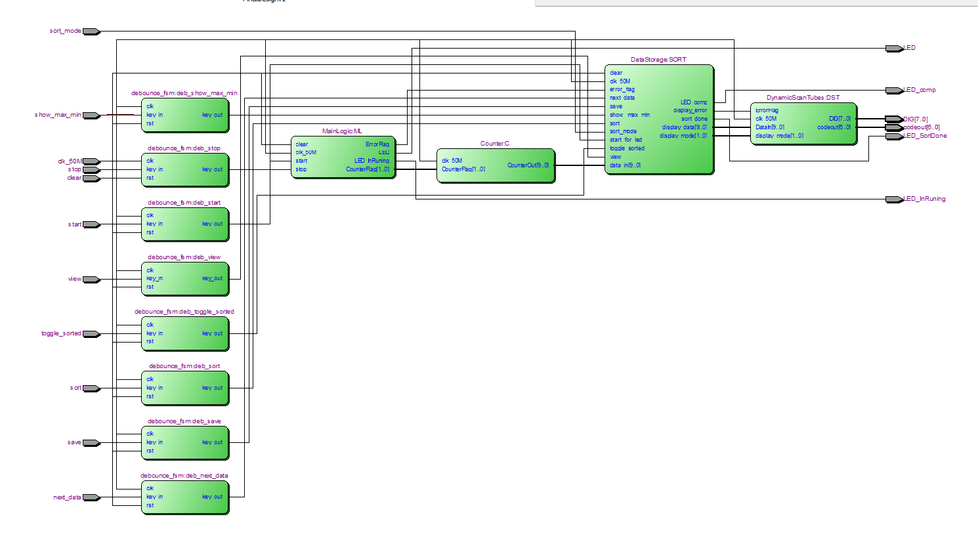Screen dimensions: 978x542
Task: Select the debounce_fsm:deb_toggle_sorted block
Action: (x=185, y=333)
